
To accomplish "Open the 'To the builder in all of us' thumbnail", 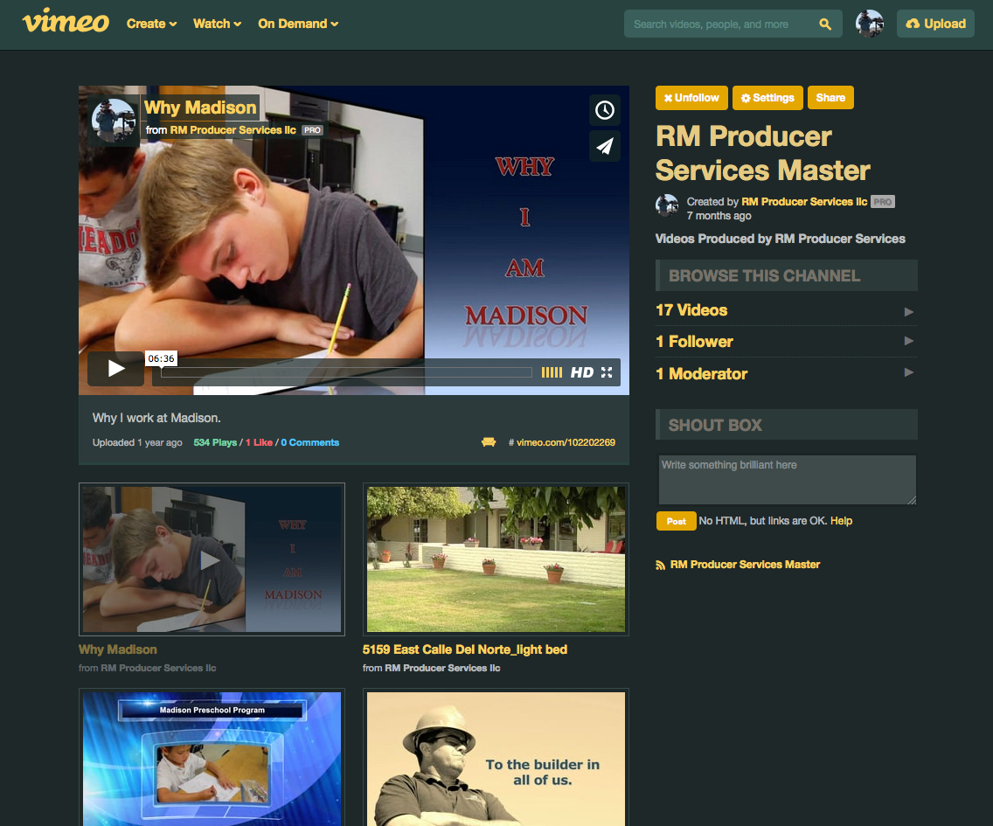I will 496,758.
